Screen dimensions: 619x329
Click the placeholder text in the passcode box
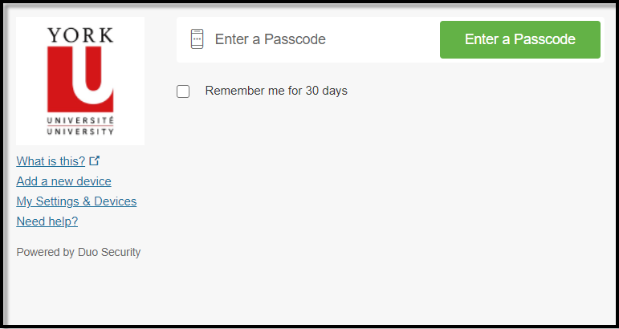(x=270, y=39)
